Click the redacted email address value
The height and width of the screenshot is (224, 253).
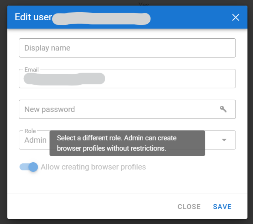64,79
